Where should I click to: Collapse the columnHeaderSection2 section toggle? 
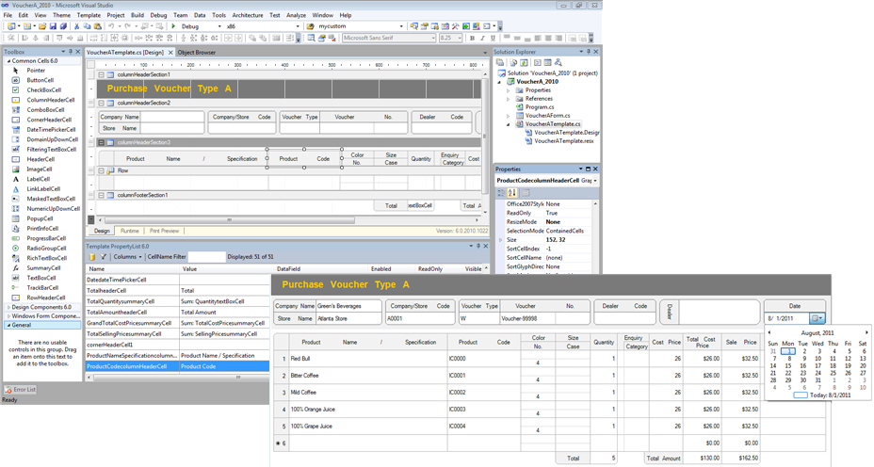tap(101, 103)
